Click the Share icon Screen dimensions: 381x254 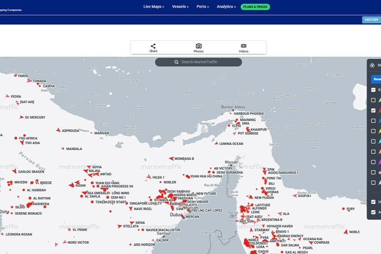[x=153, y=46]
